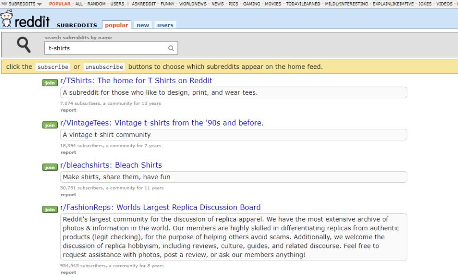Switch to the popular subreddits tab

pyautogui.click(x=116, y=25)
